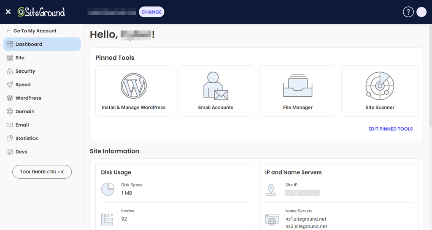Click the Disk Space pie icon
The image size is (432, 230).
(x=108, y=189)
